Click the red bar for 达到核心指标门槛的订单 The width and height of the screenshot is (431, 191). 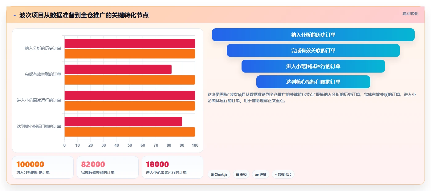coord(123,121)
